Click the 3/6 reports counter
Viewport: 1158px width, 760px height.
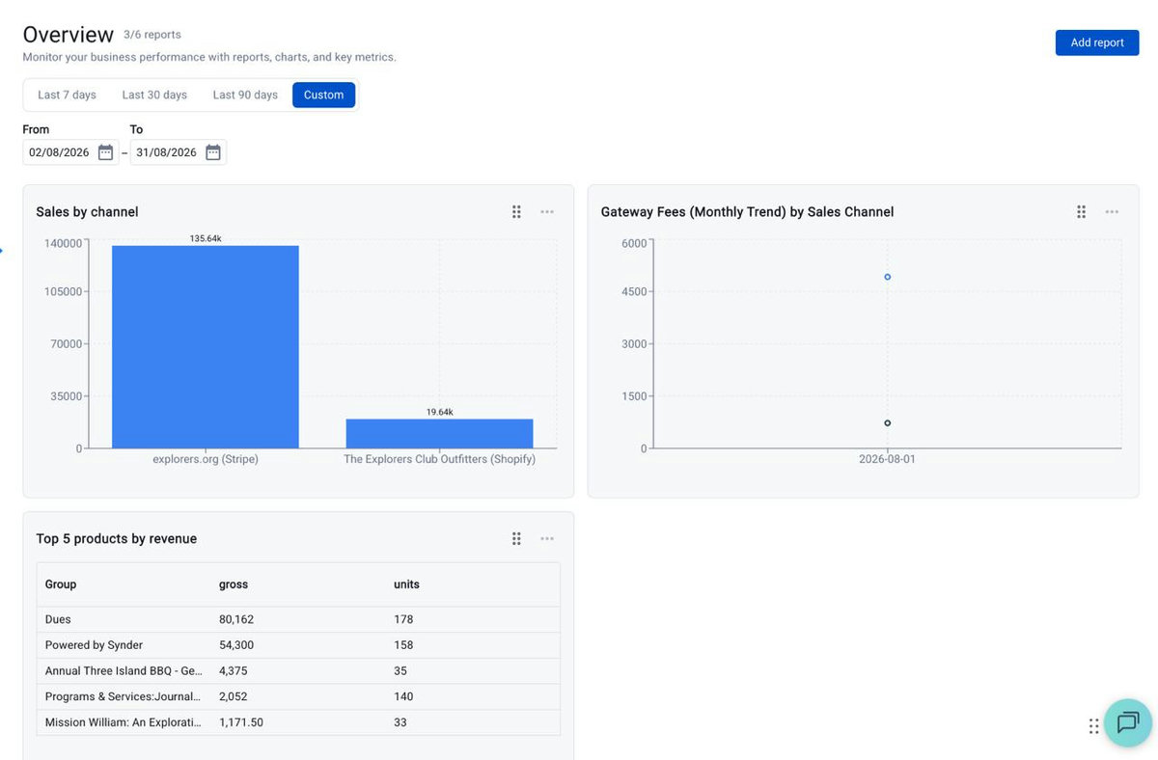pos(152,35)
